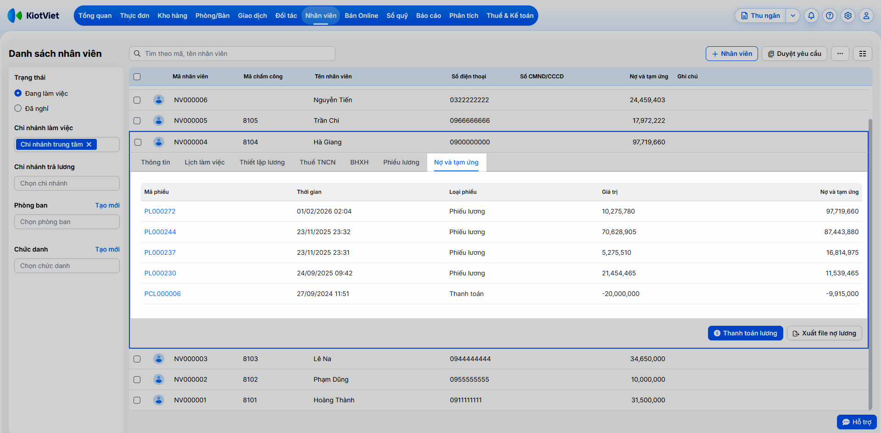
Task: Switch to the Phiếu lương tab
Action: pyautogui.click(x=401, y=162)
